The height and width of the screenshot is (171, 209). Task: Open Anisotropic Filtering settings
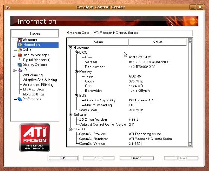[38, 85]
